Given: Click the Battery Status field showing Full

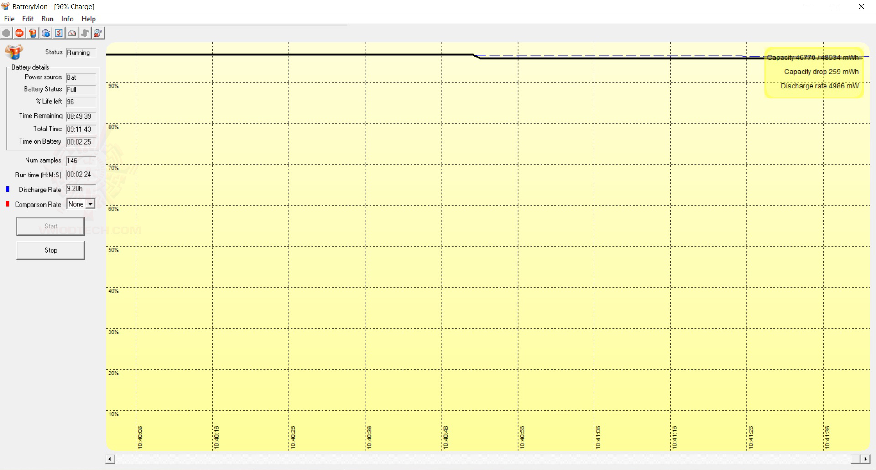Looking at the screenshot, I should pyautogui.click(x=81, y=90).
